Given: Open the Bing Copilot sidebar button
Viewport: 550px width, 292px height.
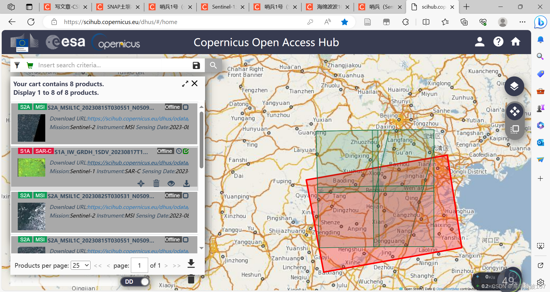Looking at the screenshot, I should point(541,22).
